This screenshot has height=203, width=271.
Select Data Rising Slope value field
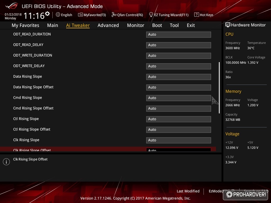pyautogui.click(x=179, y=77)
